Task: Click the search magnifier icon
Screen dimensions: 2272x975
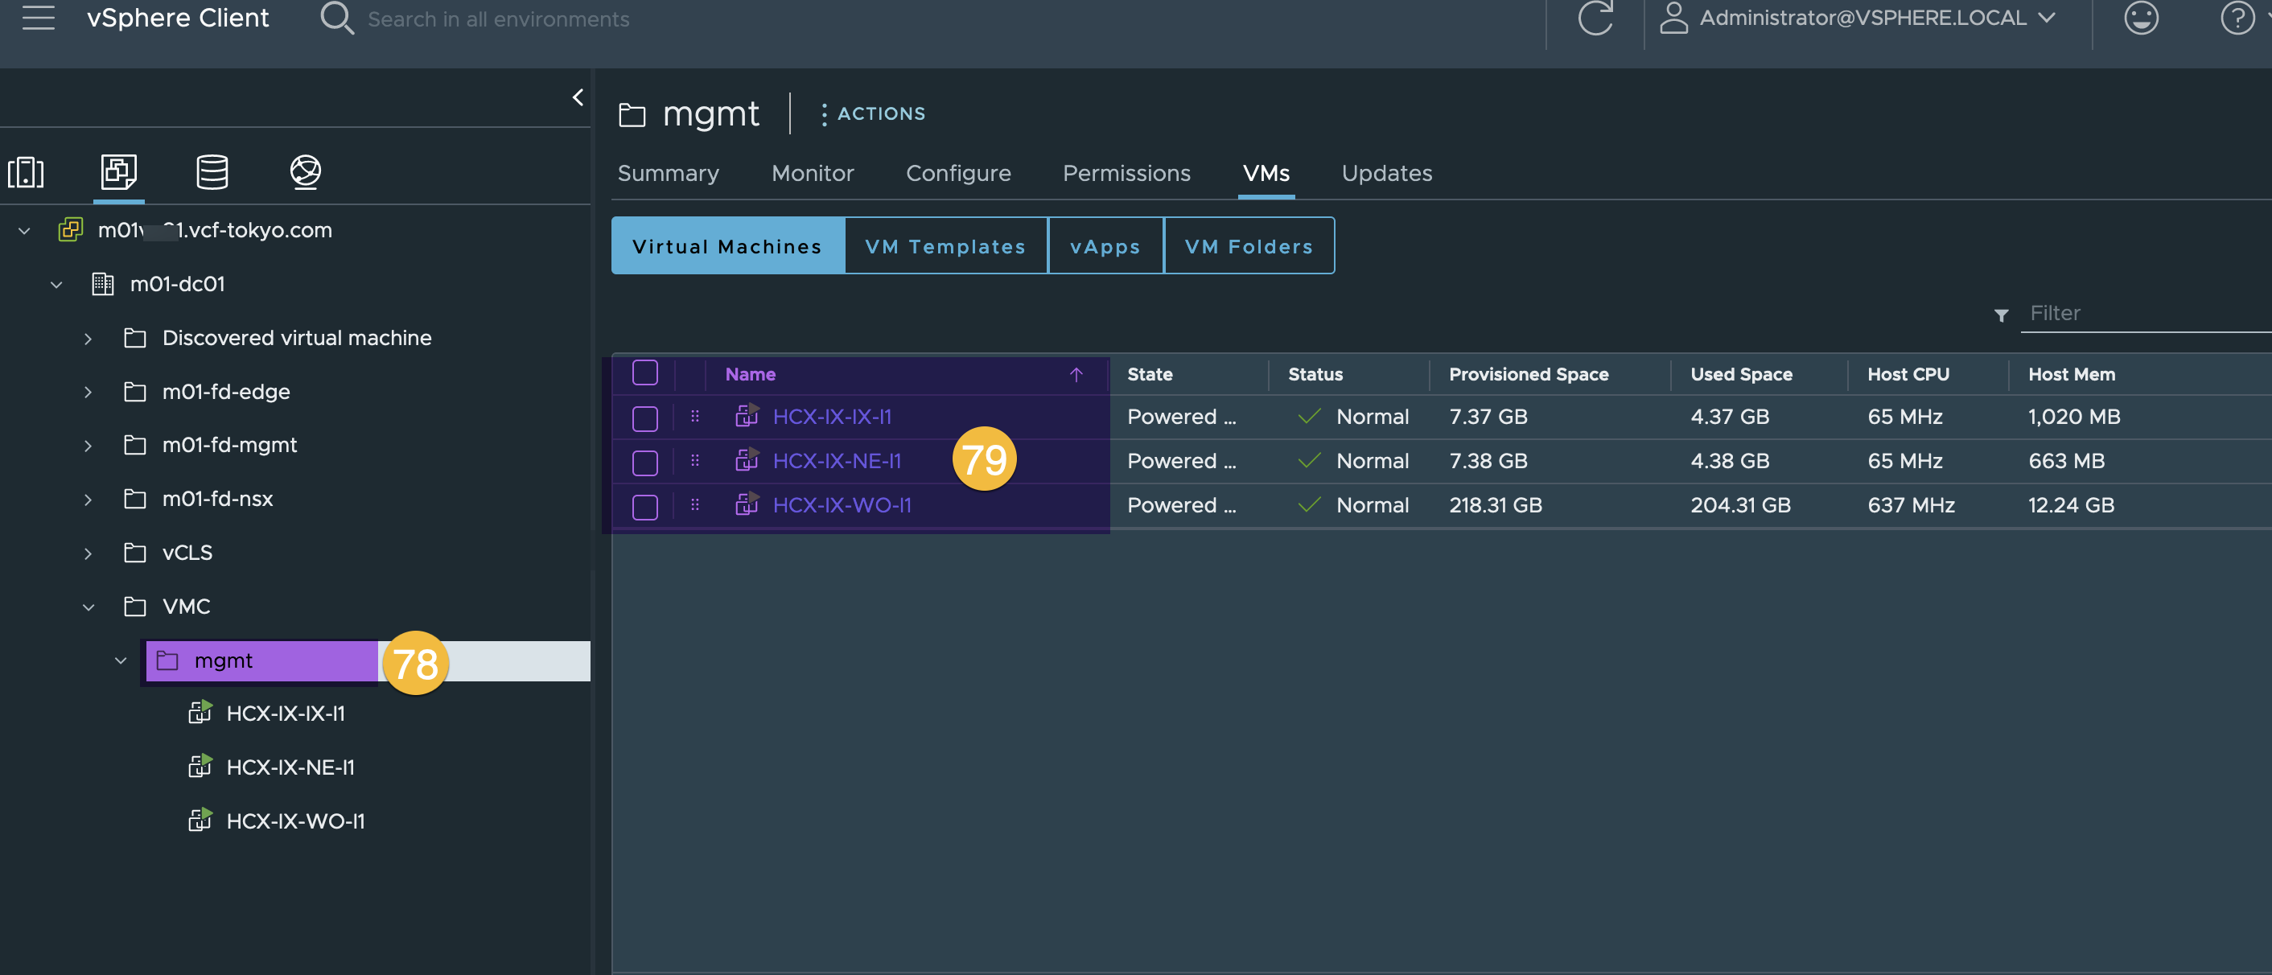Action: [336, 18]
